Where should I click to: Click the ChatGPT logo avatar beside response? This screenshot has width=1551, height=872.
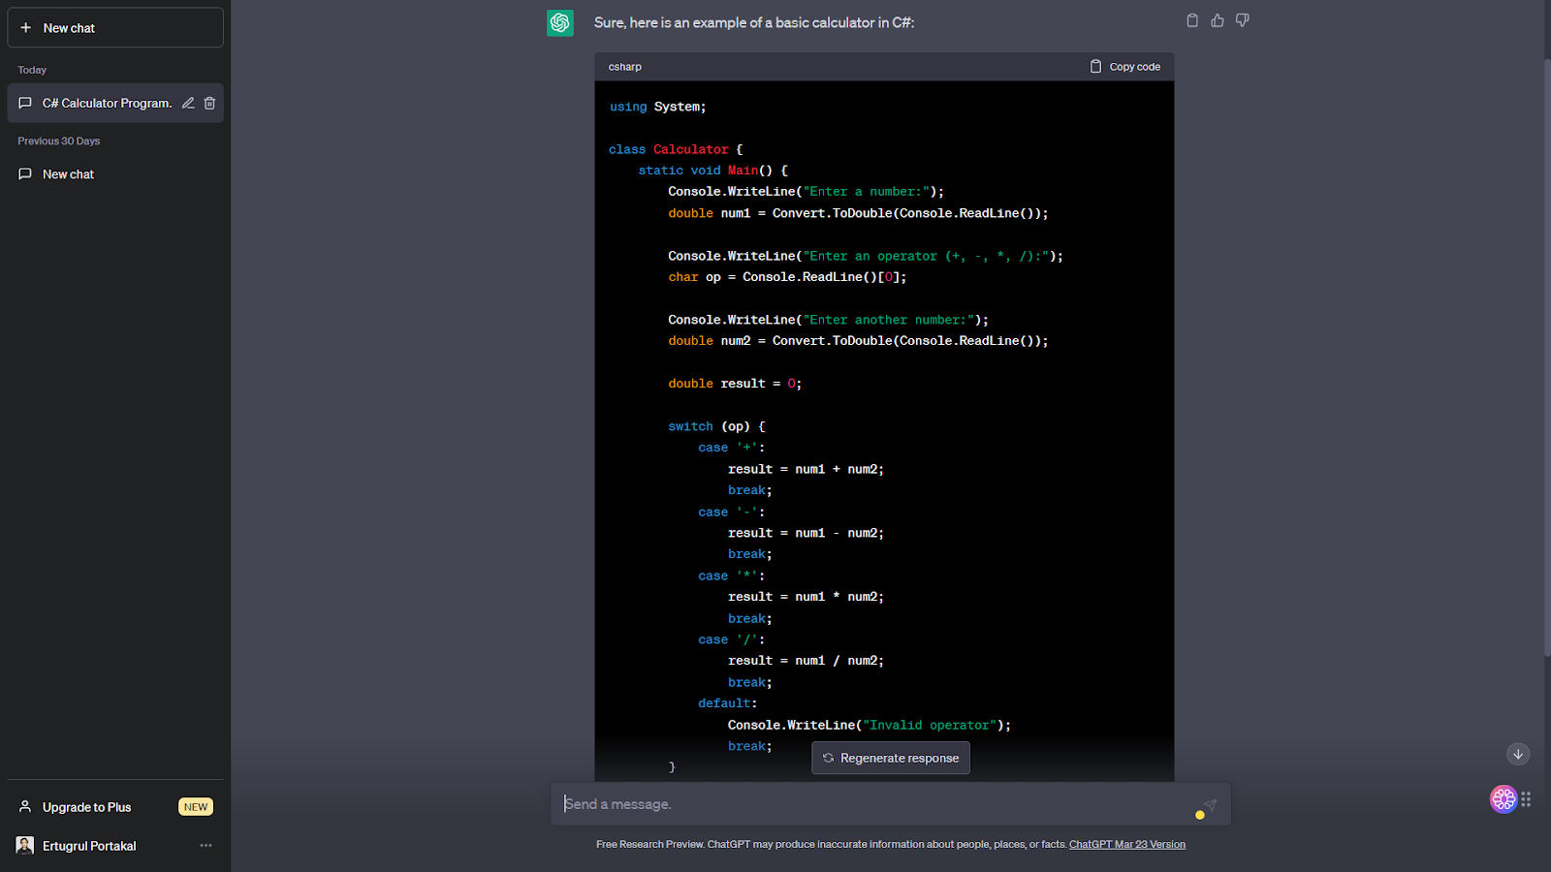(x=560, y=23)
